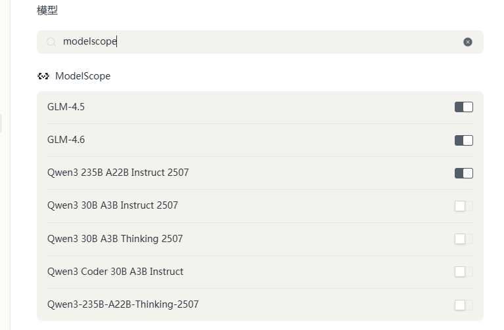The height and width of the screenshot is (330, 504).
Task: Click the search magnifier icon
Action: coord(51,42)
